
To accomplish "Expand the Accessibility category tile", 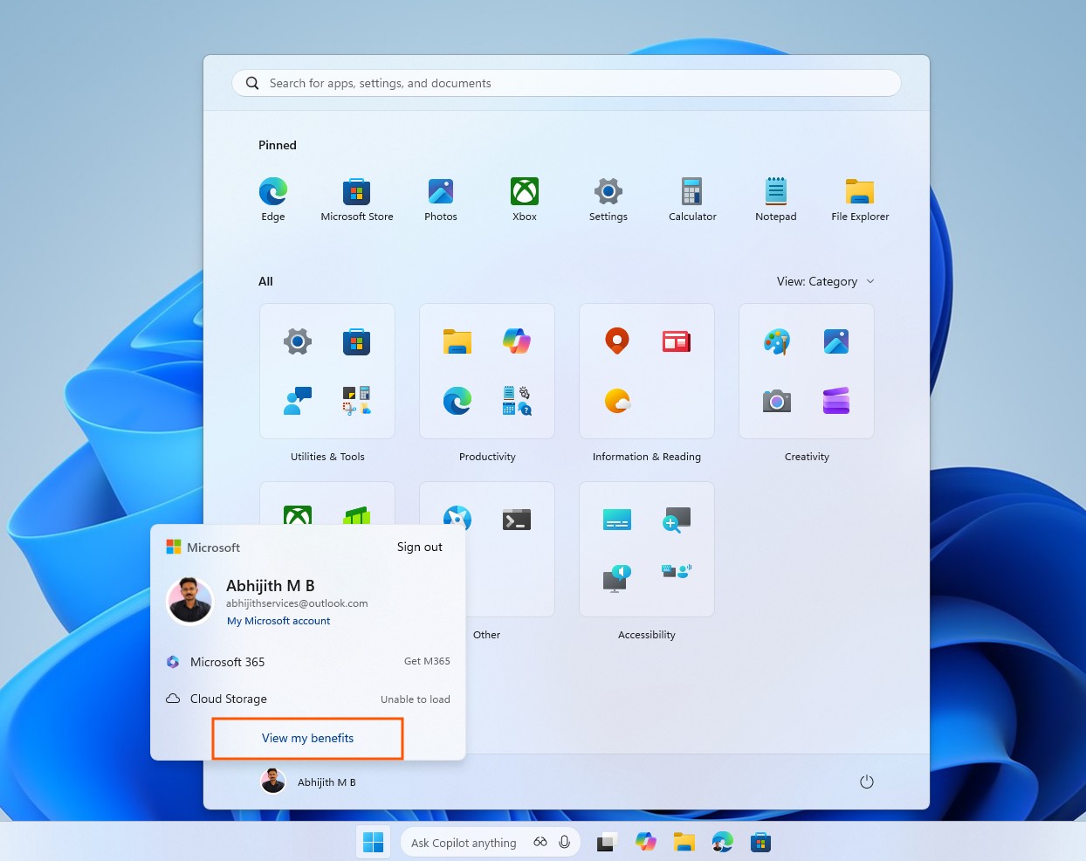I will click(x=646, y=550).
